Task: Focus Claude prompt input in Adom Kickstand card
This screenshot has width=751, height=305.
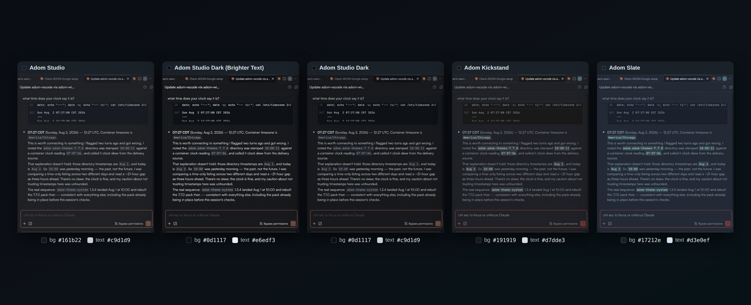Action: coord(521,215)
